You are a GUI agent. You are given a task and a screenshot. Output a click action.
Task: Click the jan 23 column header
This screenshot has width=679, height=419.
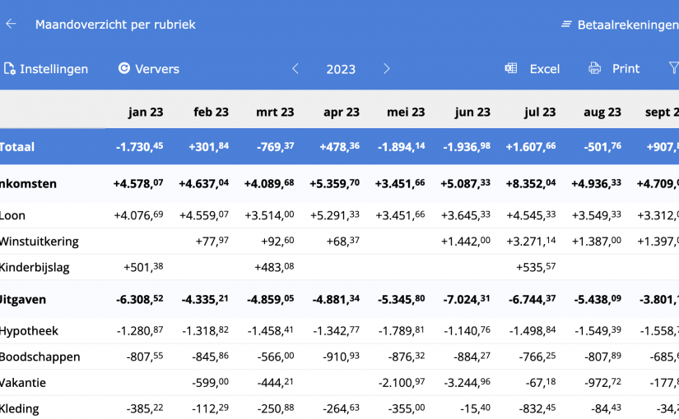click(x=146, y=113)
